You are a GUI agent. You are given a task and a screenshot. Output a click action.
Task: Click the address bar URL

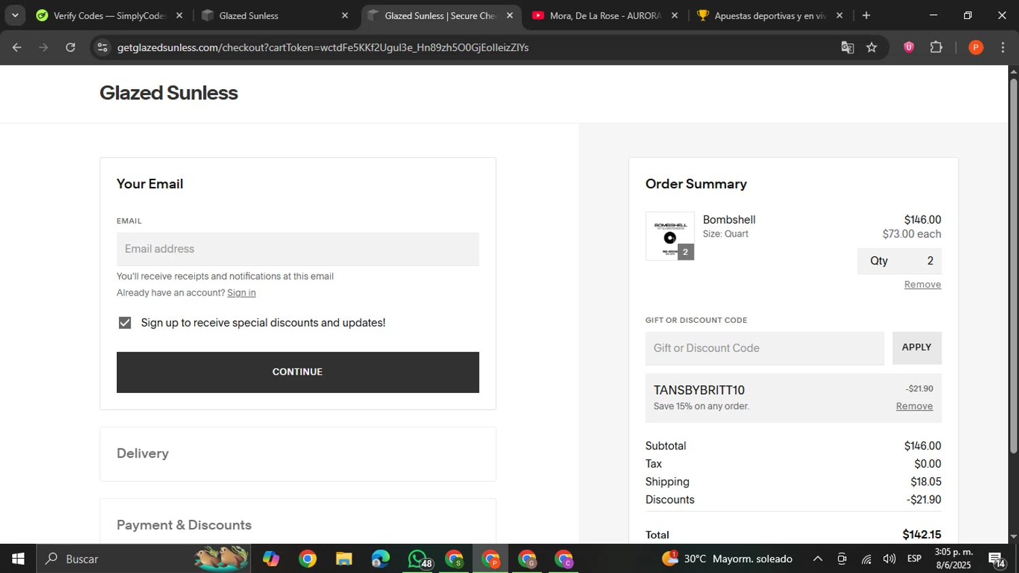point(323,48)
